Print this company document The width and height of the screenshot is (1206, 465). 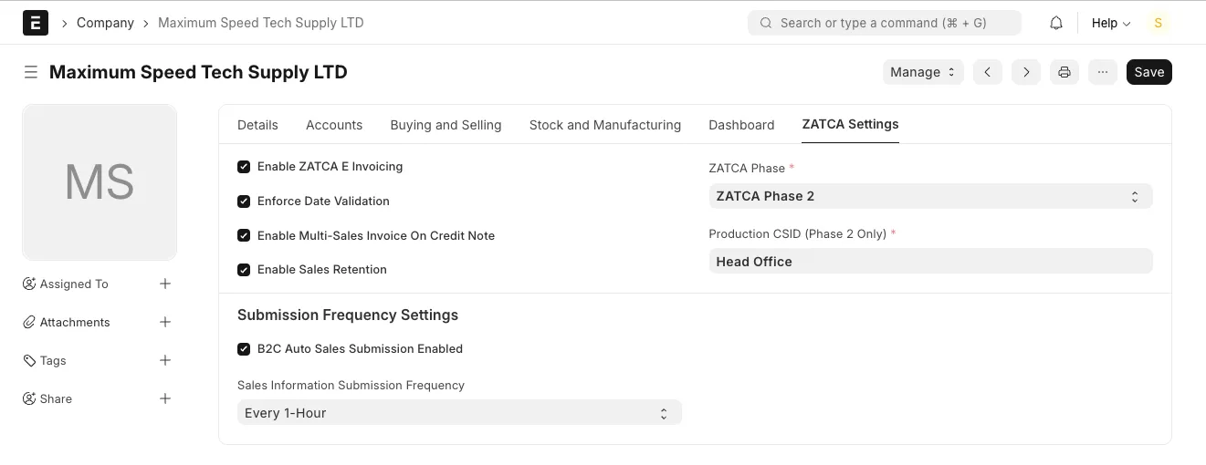pos(1064,72)
